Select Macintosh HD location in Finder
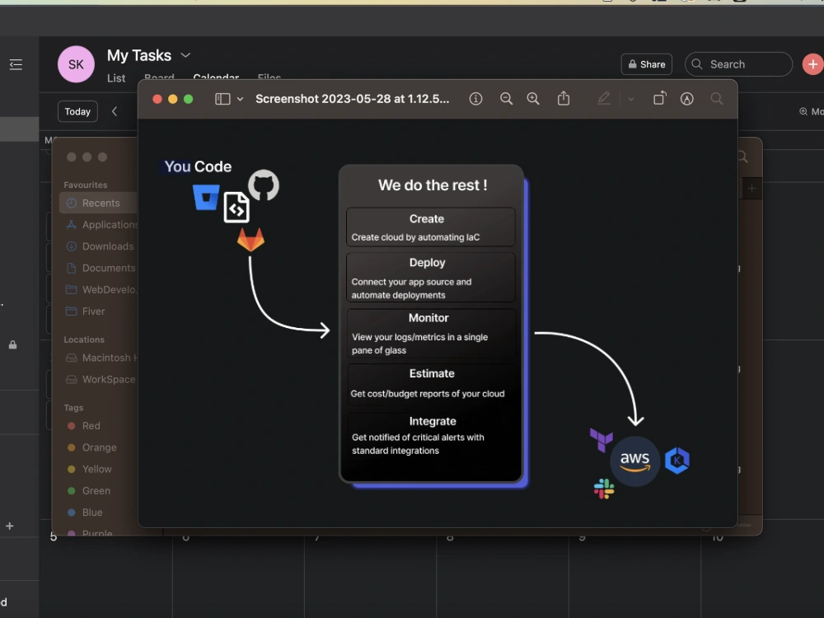Image resolution: width=824 pixels, height=618 pixels. tap(99, 358)
